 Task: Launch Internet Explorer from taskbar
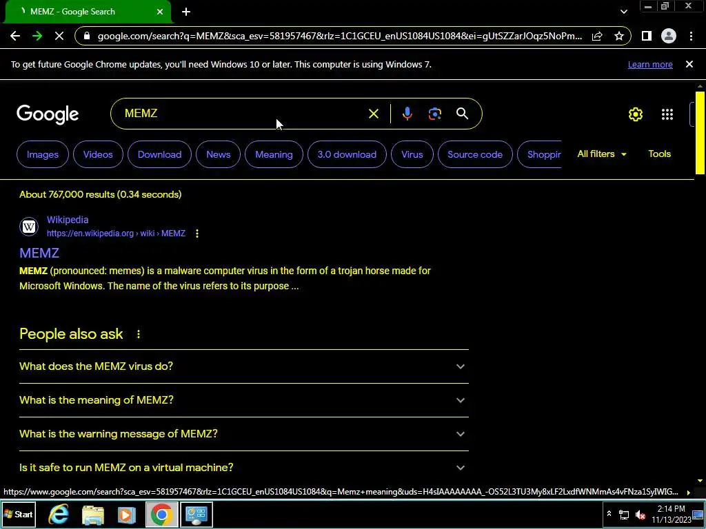point(59,514)
